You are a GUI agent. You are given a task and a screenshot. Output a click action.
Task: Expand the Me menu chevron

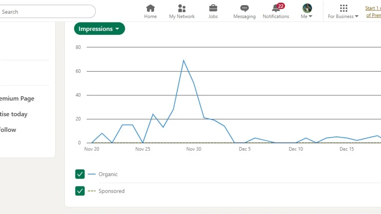(311, 17)
